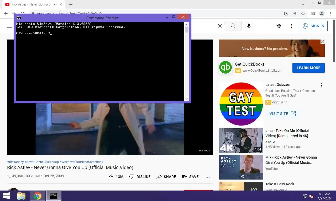Open the Windows Start button

6,196
